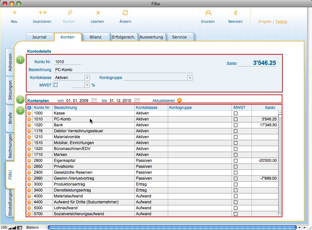Toggle MWST checkbox for Gesetzliche Reserven row
This screenshot has width=312, height=230.
click(235, 173)
